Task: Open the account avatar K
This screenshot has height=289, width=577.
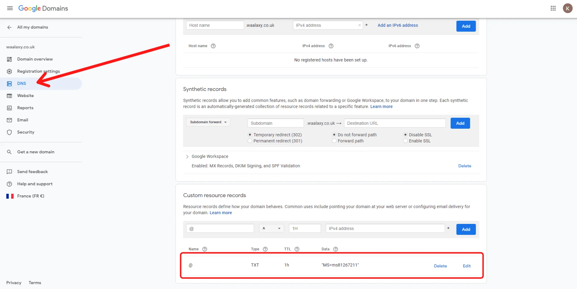Action: [x=568, y=8]
